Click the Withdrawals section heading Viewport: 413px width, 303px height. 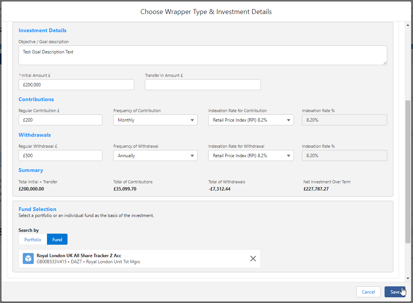pyautogui.click(x=35, y=135)
